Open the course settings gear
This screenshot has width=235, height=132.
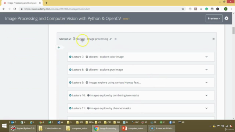(x=226, y=18)
